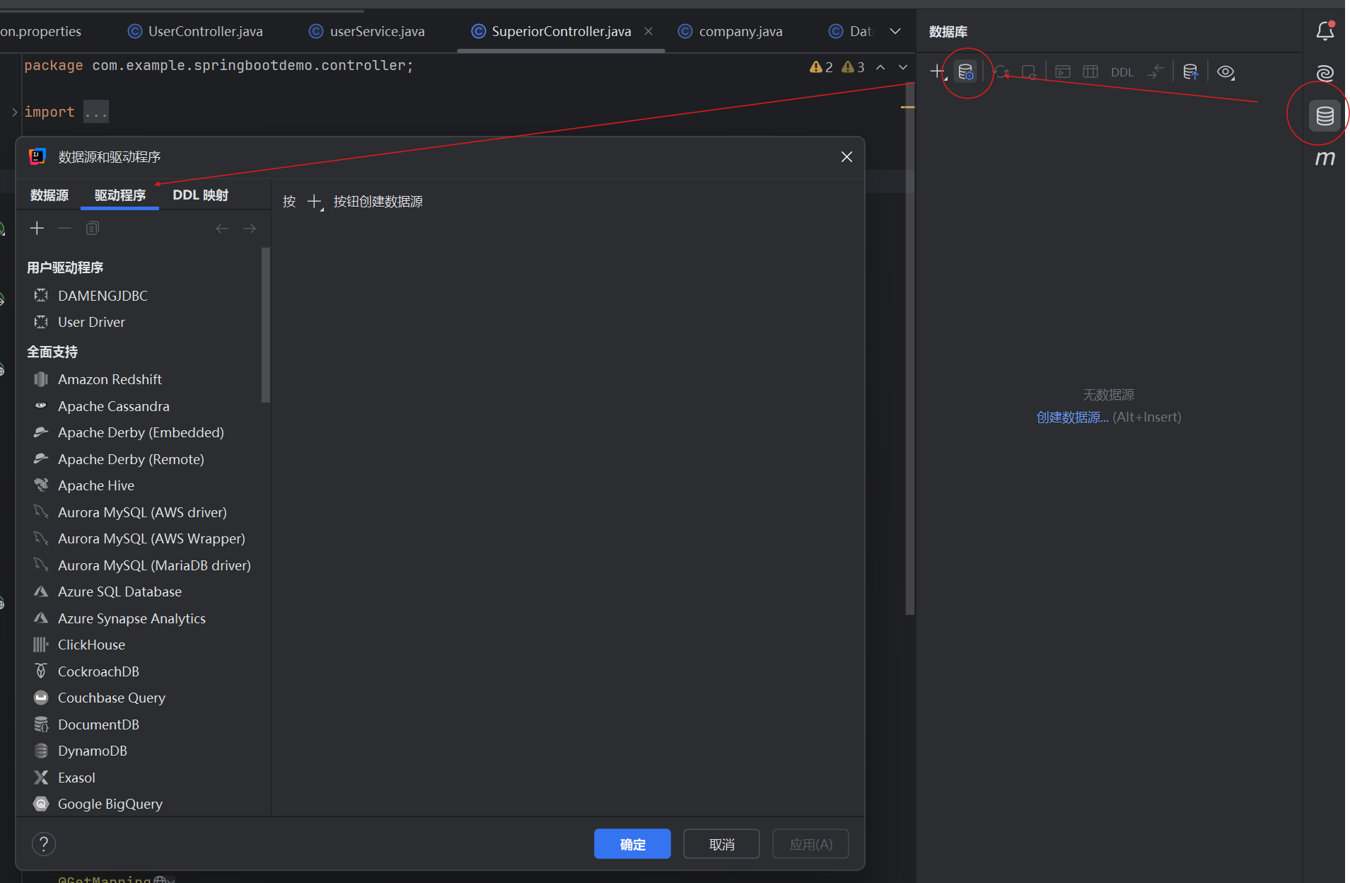
Task: Click the duplicate driver icon in dialog
Action: (x=92, y=228)
